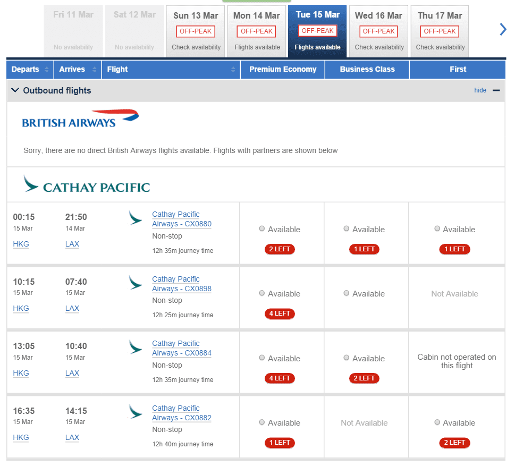
Task: Sort by the Flight column arrows
Action: (x=233, y=69)
